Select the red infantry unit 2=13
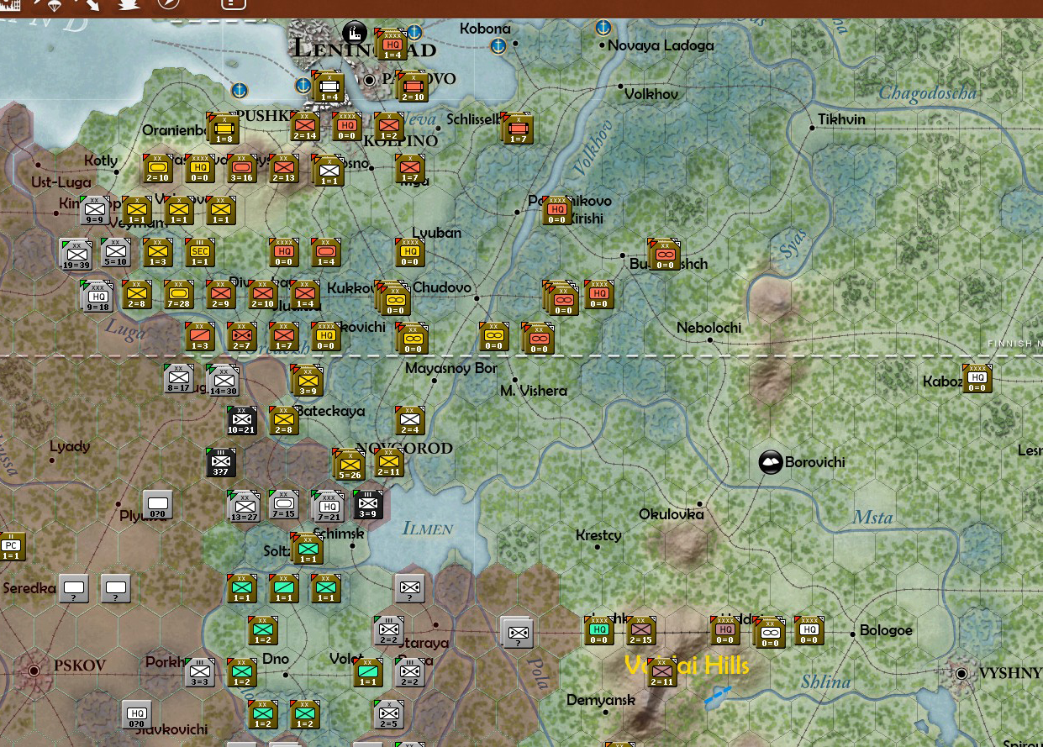 283,168
